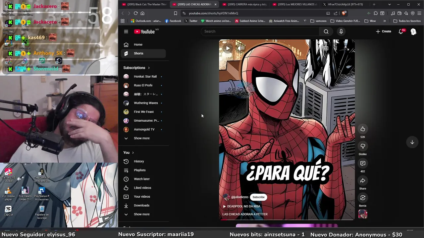Switch to Black Cat: The Master Thief tab

click(x=144, y=4)
